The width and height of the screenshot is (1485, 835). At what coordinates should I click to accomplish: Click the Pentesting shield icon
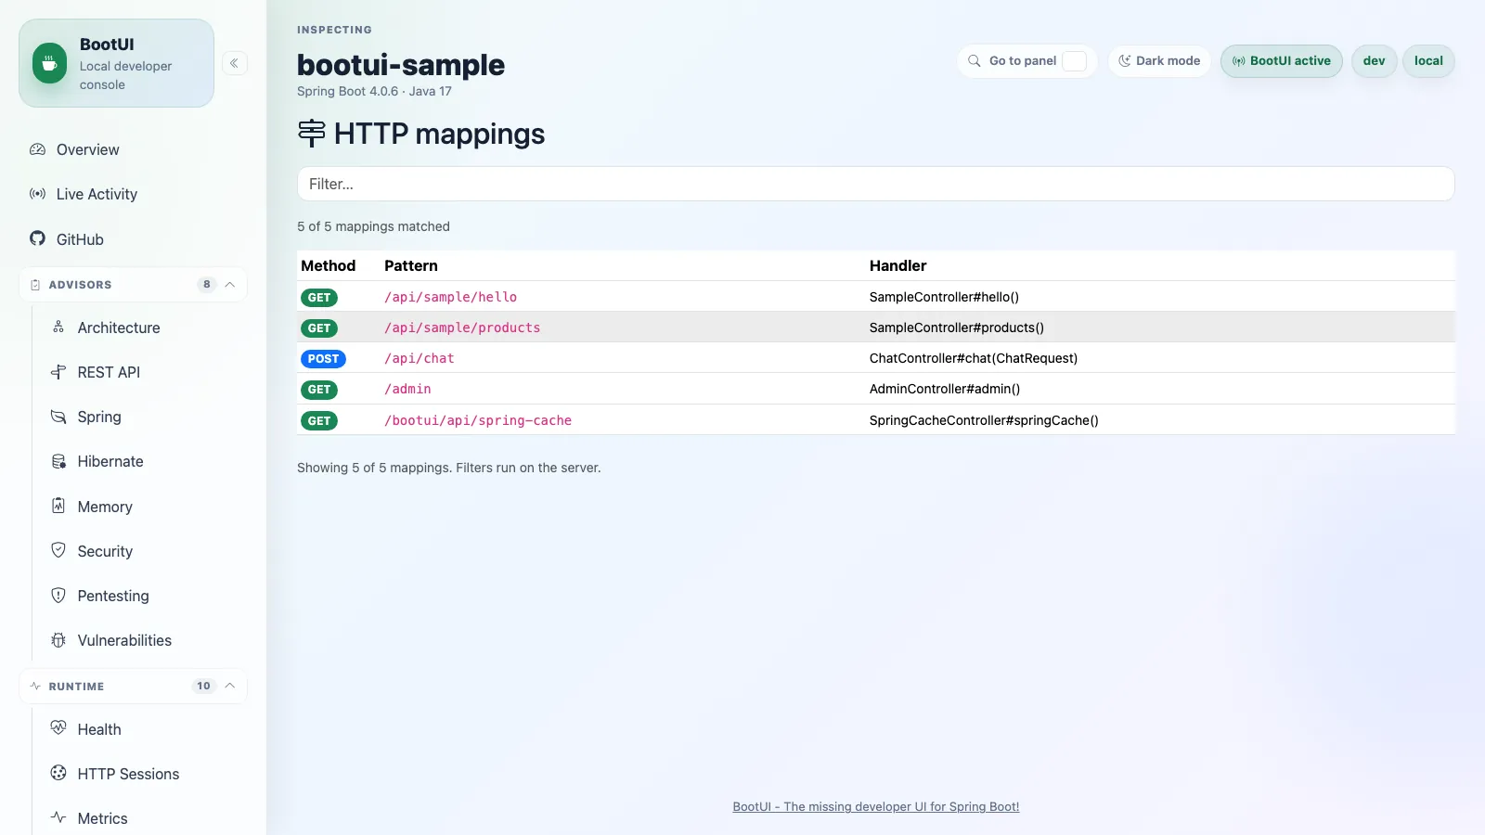[x=58, y=595]
